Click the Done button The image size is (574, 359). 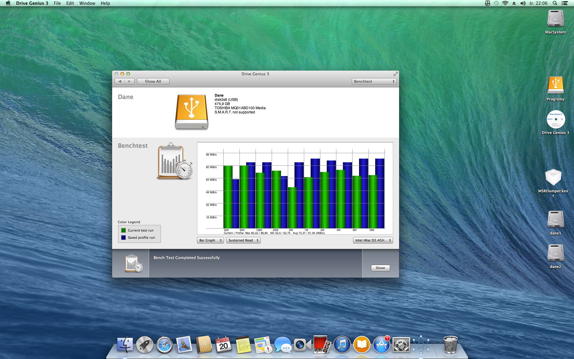(380, 268)
